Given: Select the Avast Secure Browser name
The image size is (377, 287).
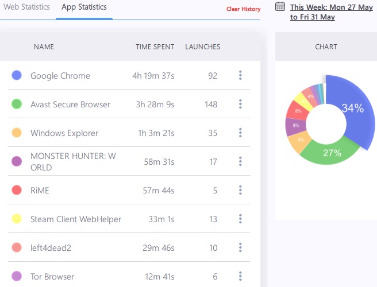Looking at the screenshot, I should [71, 104].
